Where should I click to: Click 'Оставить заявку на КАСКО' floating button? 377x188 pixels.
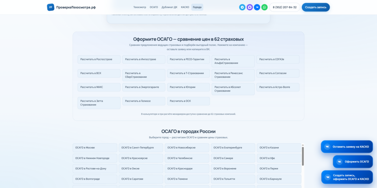click(347, 147)
